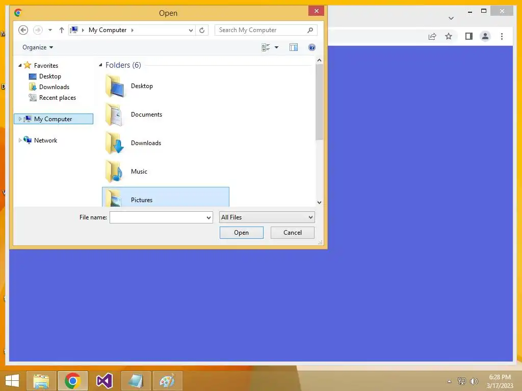The width and height of the screenshot is (522, 391).
Task: Click the Chrome taskbar icon
Action: (72, 381)
